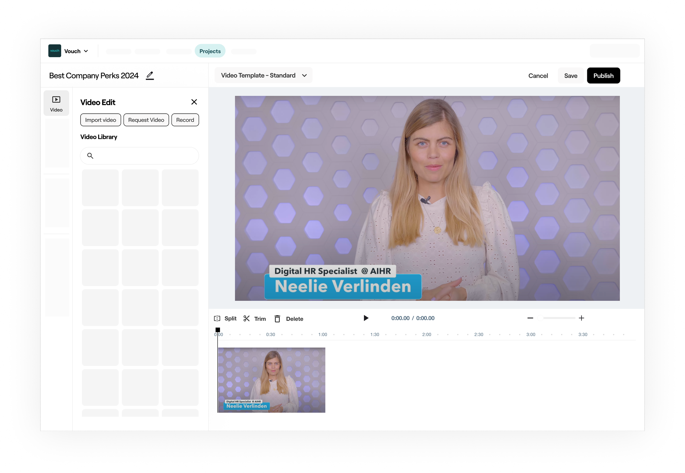Click the Request Video button
685x473 pixels.
click(x=146, y=120)
